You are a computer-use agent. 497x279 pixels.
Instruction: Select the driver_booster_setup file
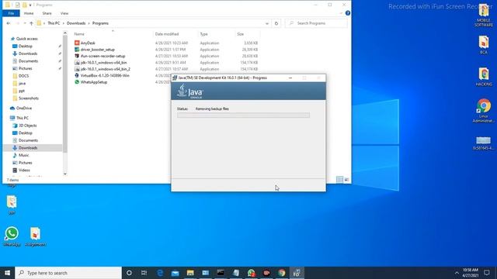pyautogui.click(x=95, y=50)
